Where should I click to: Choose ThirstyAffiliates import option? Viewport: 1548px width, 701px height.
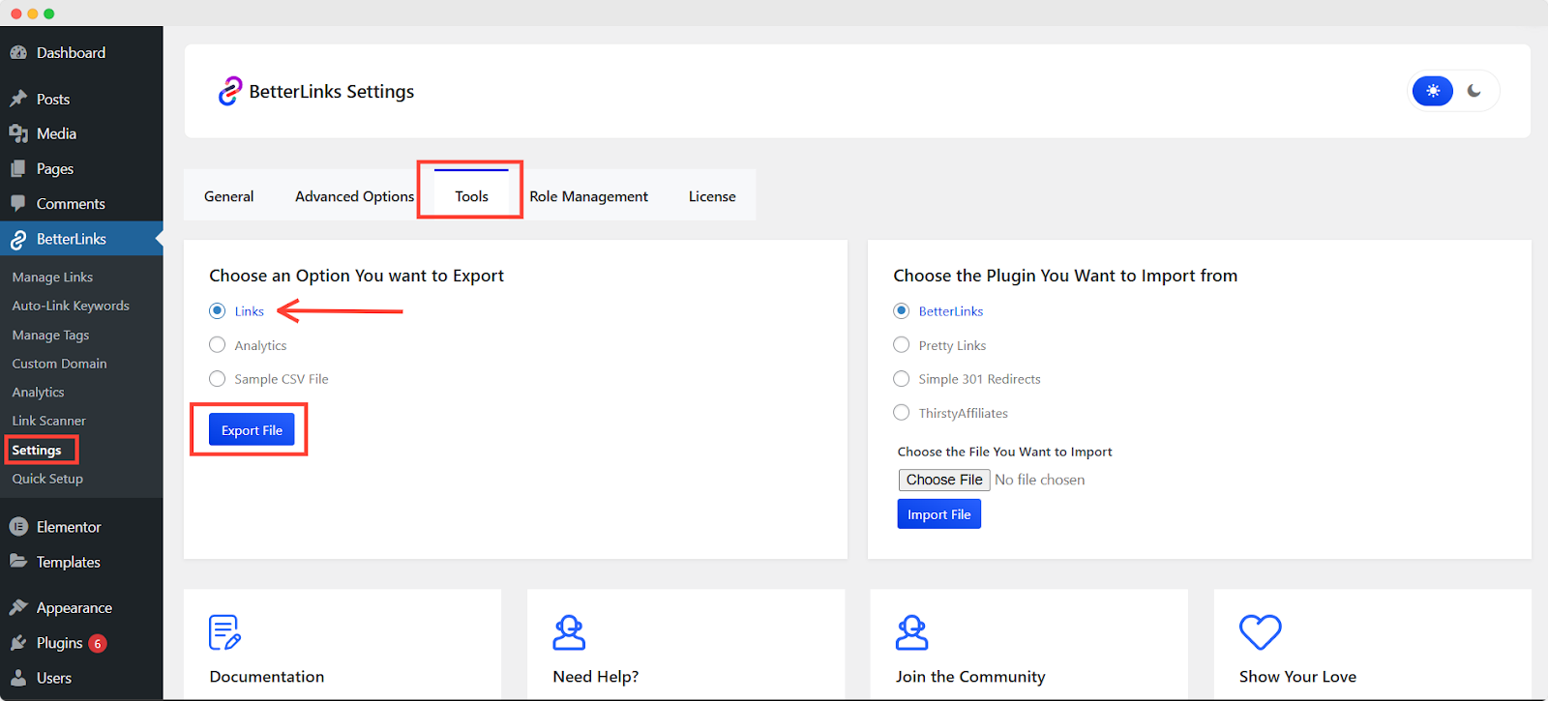pyautogui.click(x=902, y=413)
